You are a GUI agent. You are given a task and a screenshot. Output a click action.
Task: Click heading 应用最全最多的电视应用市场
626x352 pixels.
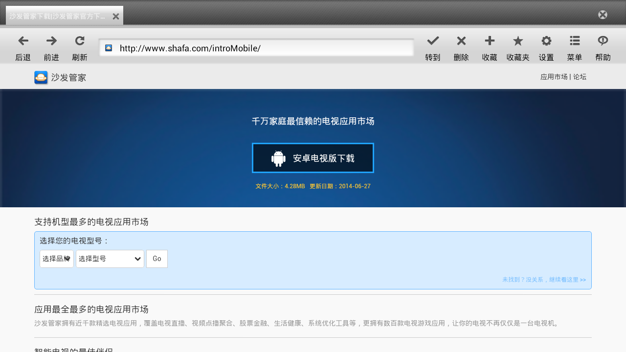[91, 309]
